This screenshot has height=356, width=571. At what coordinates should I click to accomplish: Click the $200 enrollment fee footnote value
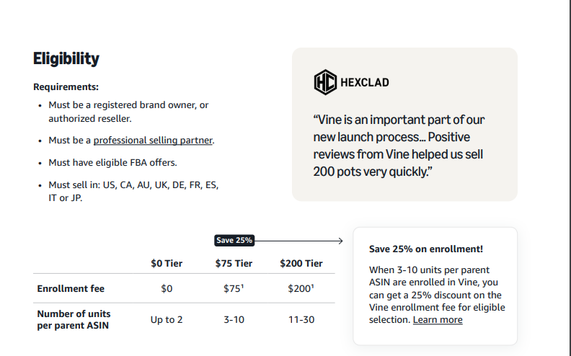pyautogui.click(x=301, y=288)
